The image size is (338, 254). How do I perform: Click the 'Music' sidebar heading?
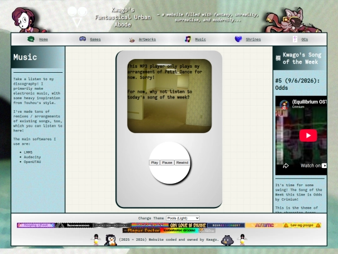25,57
